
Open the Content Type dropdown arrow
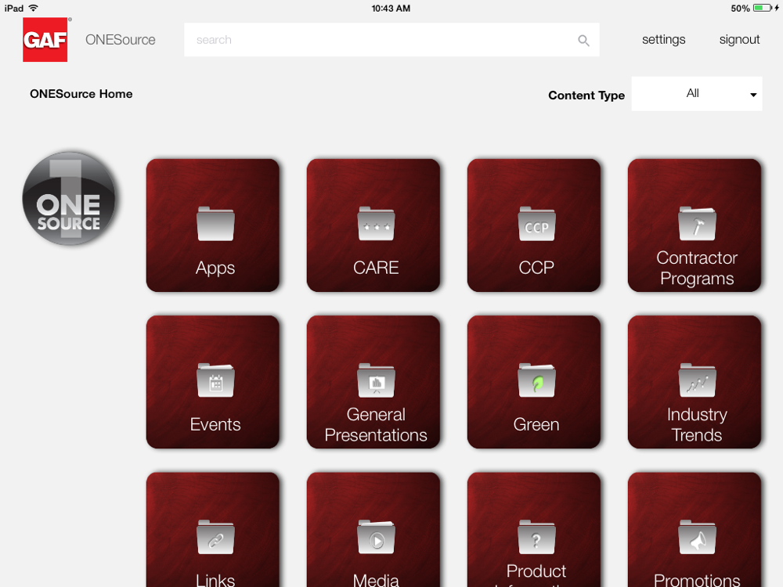coord(753,95)
